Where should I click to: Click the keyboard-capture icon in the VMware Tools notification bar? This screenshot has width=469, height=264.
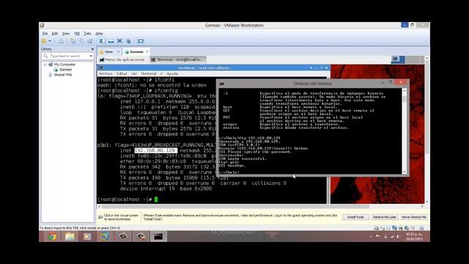(101, 217)
